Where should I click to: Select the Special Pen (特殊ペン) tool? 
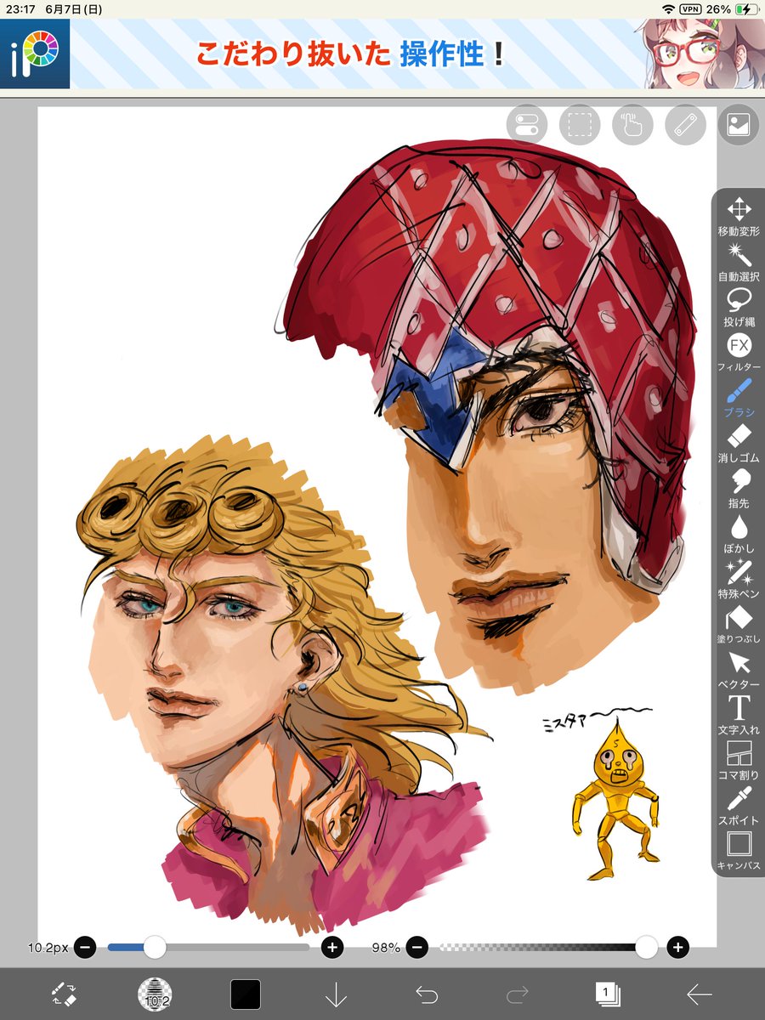tap(739, 578)
